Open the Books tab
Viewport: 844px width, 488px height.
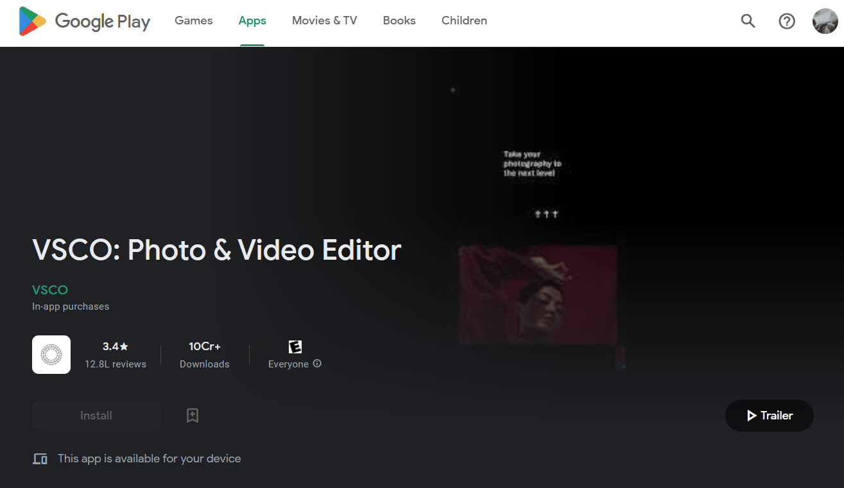399,21
